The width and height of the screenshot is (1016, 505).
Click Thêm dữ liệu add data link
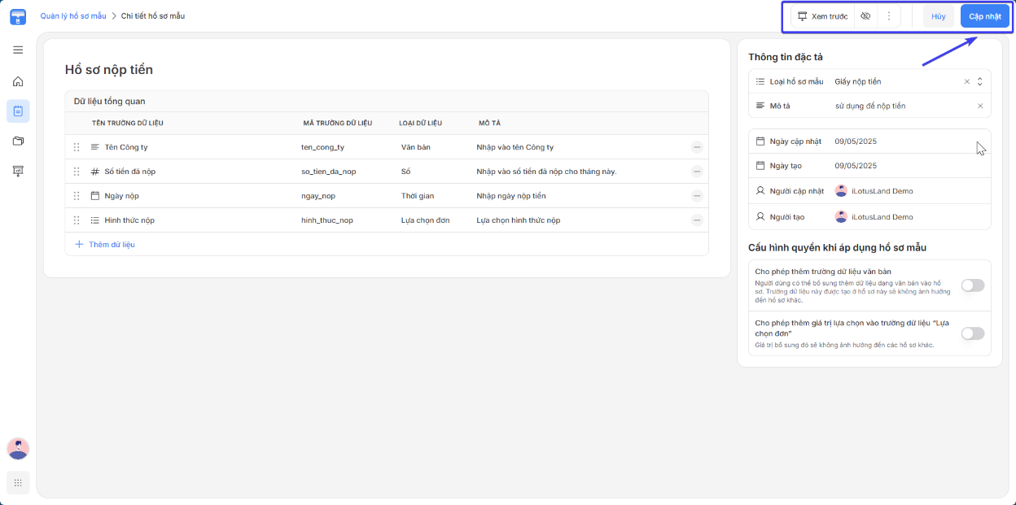(105, 244)
